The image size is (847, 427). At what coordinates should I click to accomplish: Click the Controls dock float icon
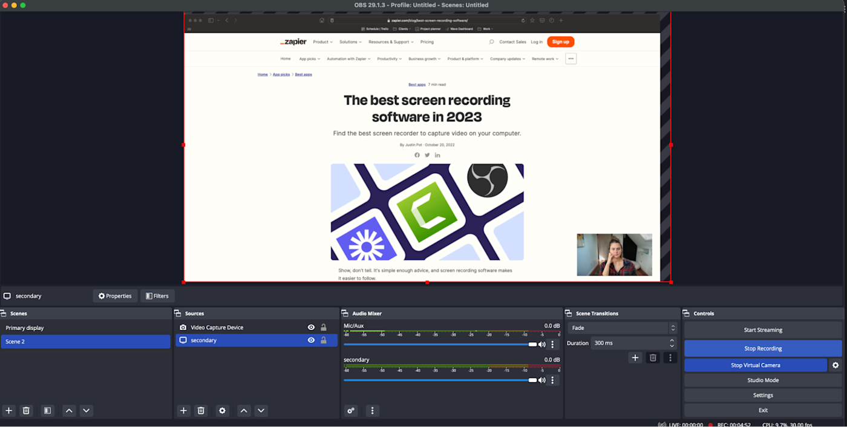pos(686,314)
